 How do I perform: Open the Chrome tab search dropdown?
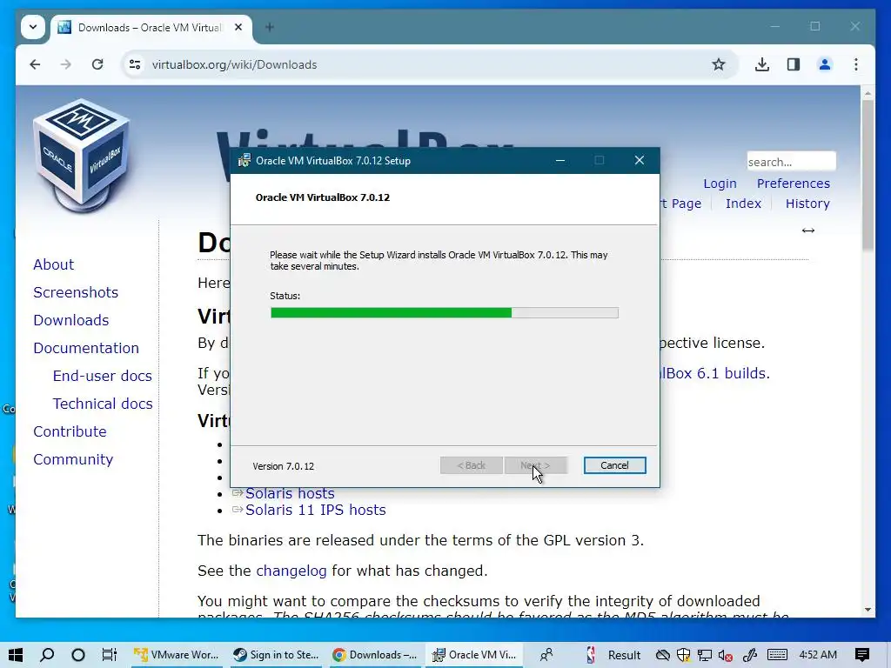tap(33, 27)
